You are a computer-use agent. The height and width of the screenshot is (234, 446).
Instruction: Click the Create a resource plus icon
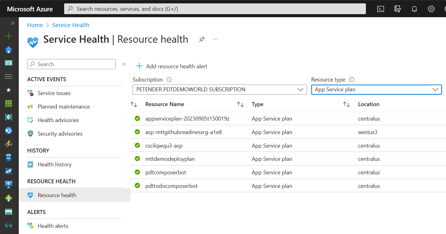[9, 36]
